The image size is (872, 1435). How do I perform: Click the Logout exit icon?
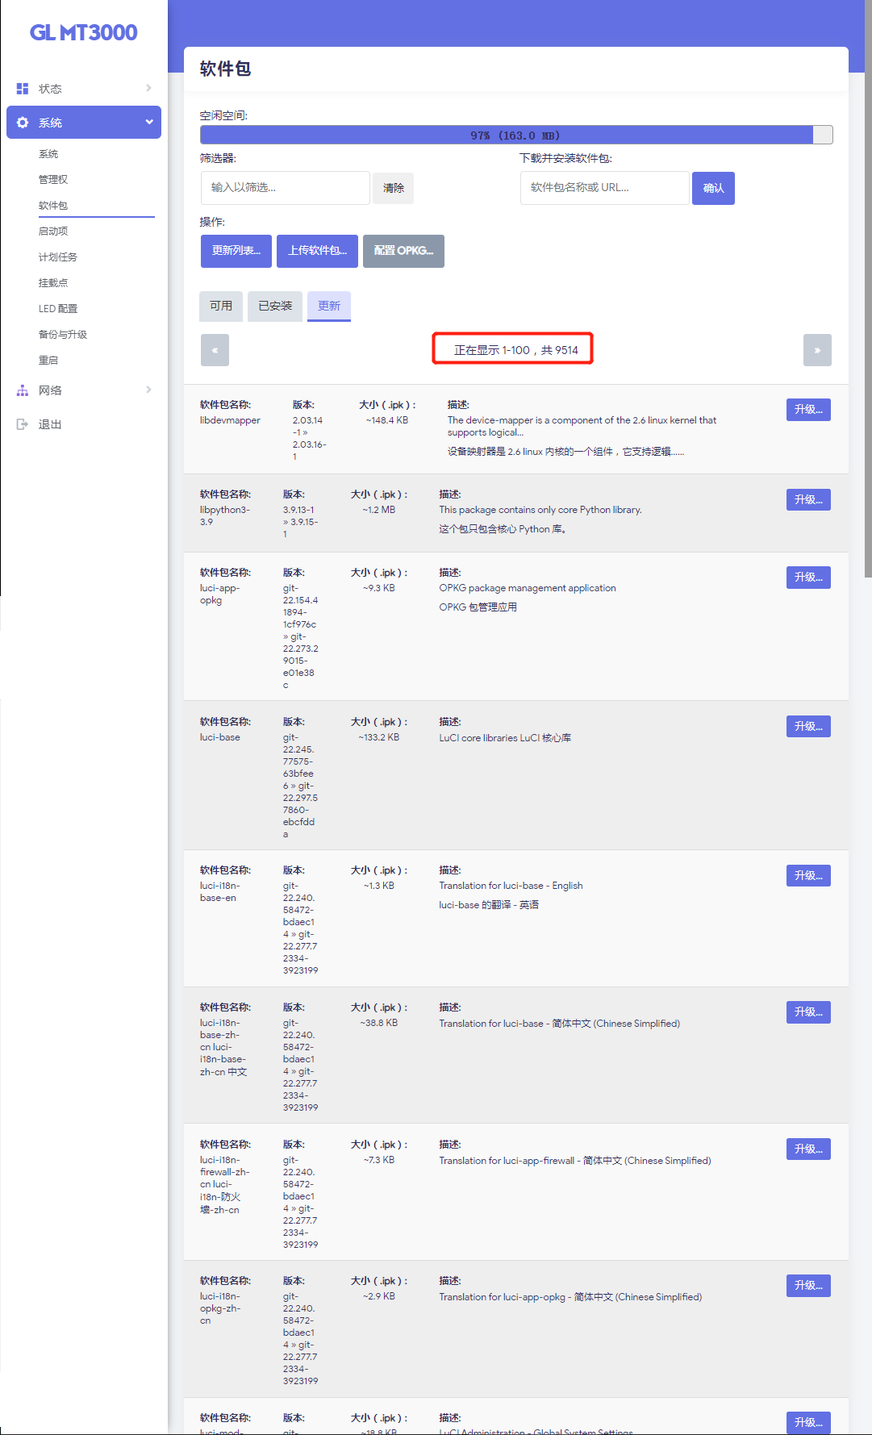tap(23, 424)
